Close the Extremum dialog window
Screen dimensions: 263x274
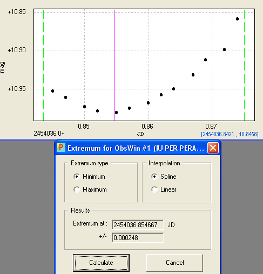tap(213, 148)
